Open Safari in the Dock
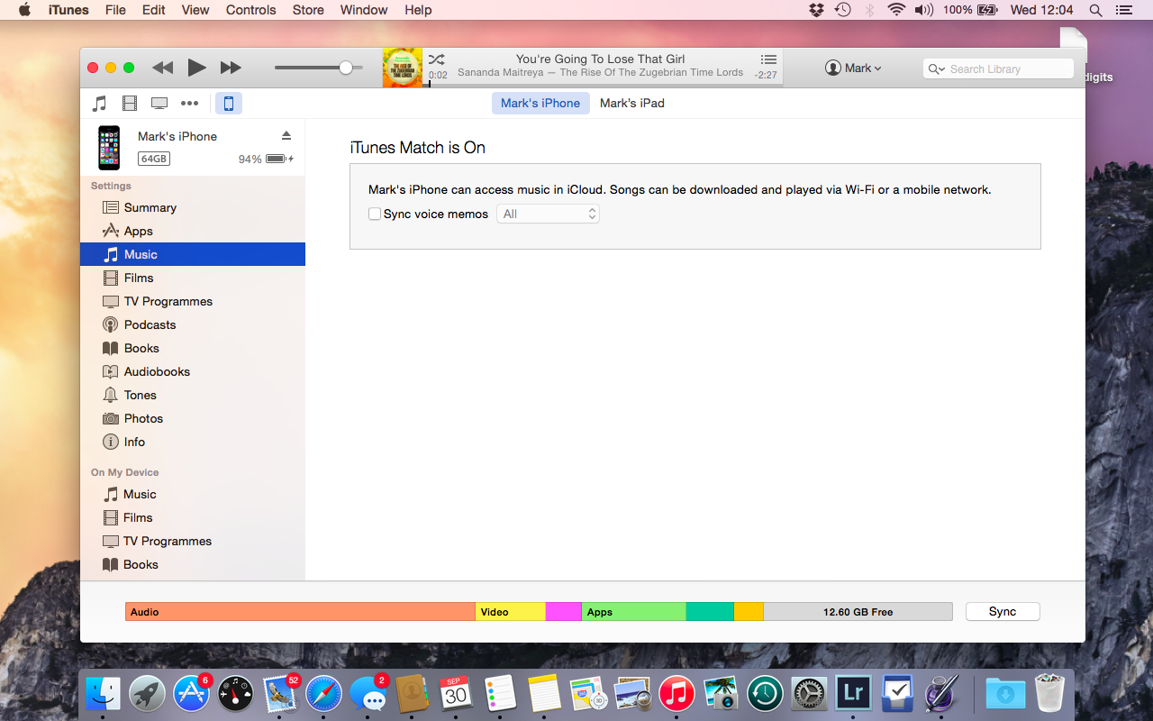The image size is (1153, 721). pos(323,693)
